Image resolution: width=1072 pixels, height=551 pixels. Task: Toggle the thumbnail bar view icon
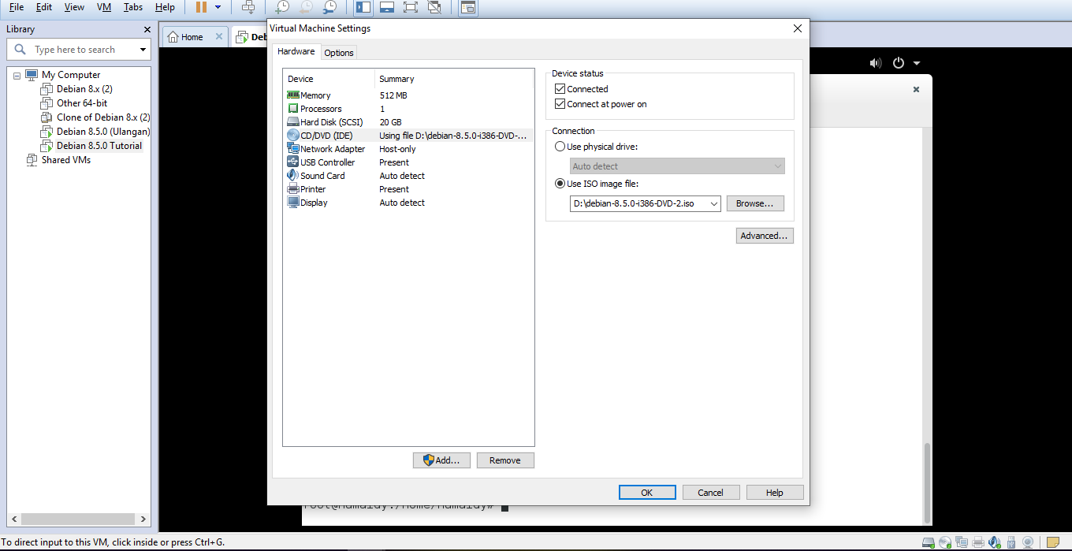pyautogui.click(x=386, y=8)
